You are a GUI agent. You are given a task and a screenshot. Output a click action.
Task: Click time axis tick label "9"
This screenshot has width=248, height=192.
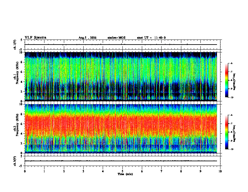(200, 171)
